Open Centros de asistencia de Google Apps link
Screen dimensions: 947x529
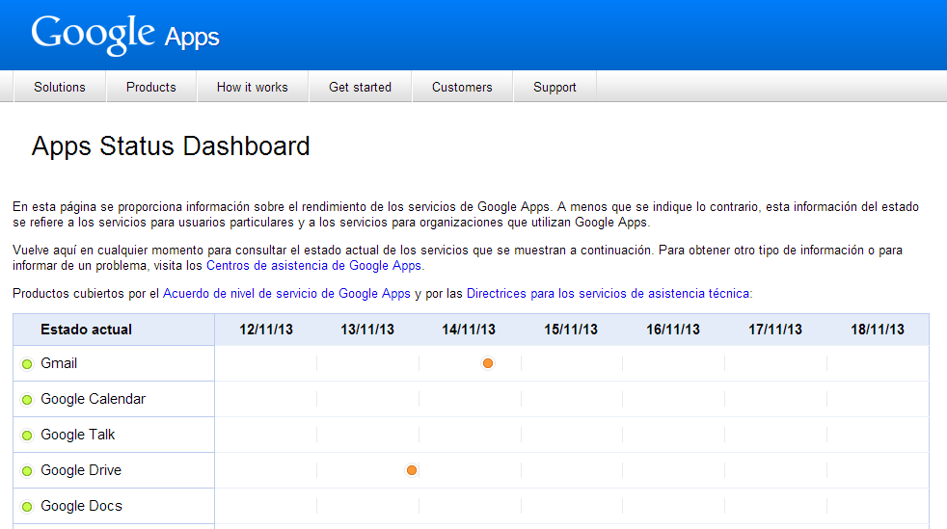(x=313, y=265)
